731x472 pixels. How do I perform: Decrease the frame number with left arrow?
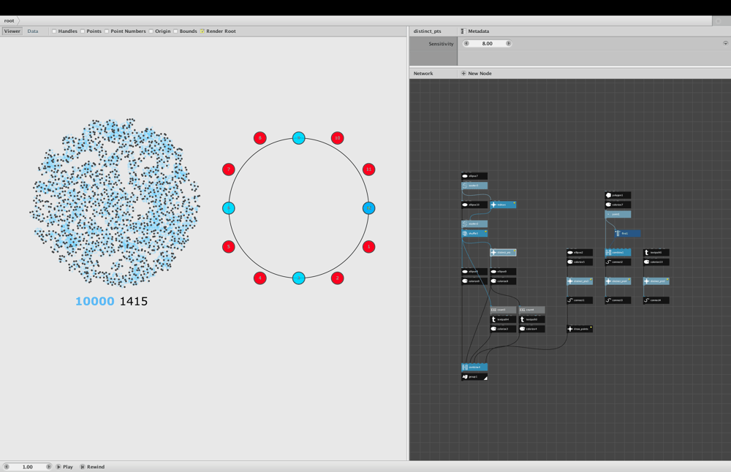point(7,466)
